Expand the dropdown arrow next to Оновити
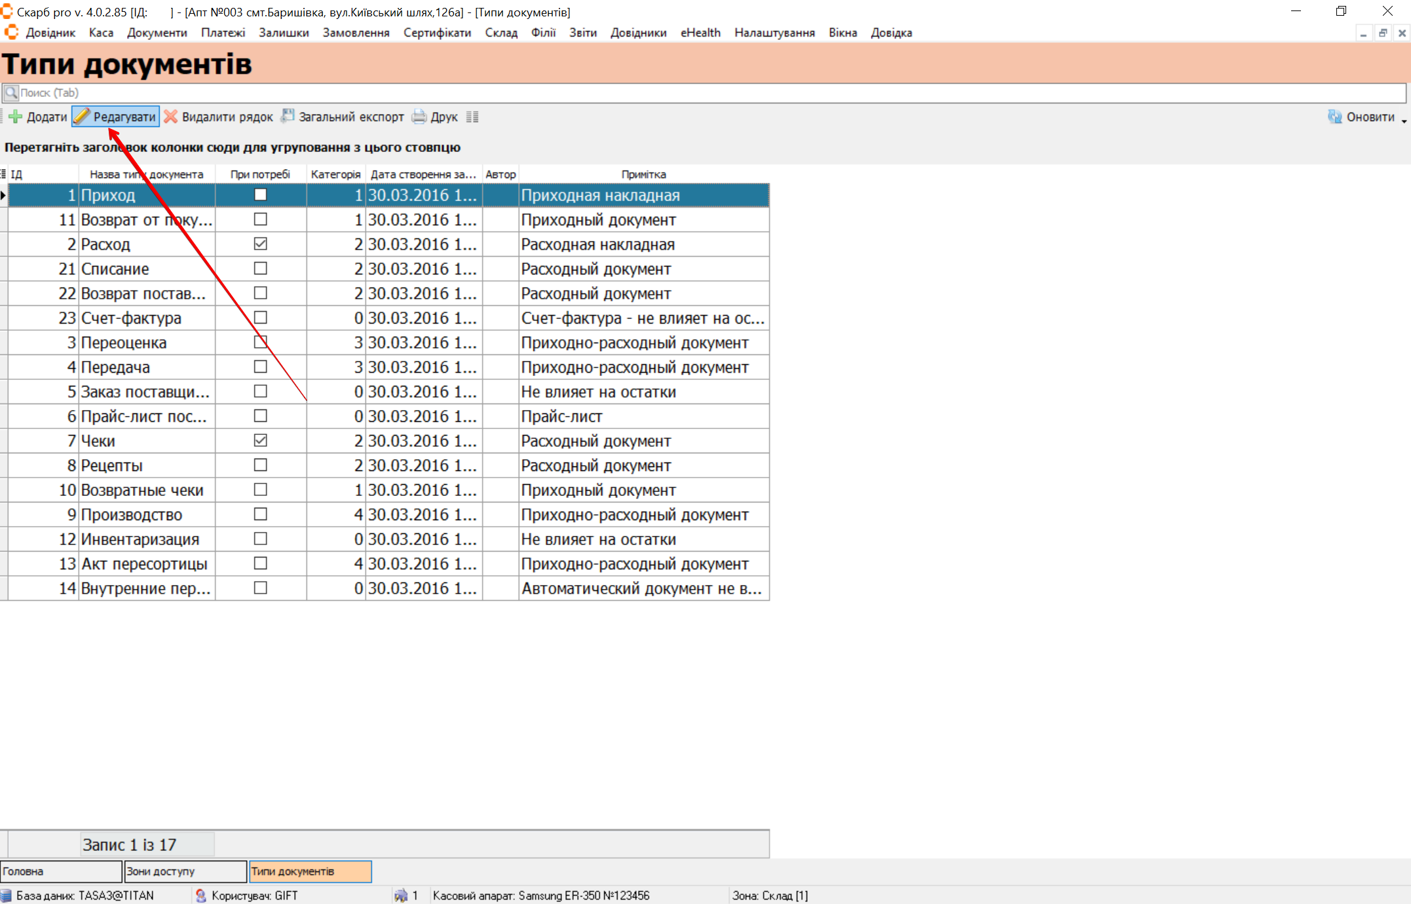 [x=1404, y=121]
